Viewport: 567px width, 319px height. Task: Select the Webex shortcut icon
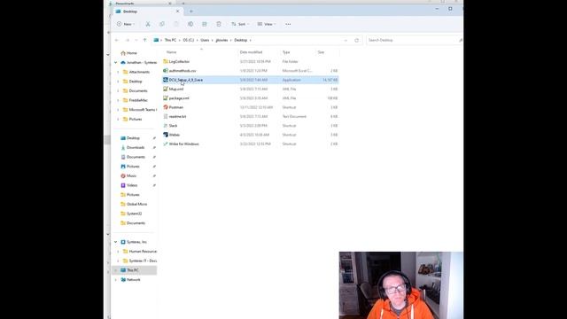[x=166, y=135]
